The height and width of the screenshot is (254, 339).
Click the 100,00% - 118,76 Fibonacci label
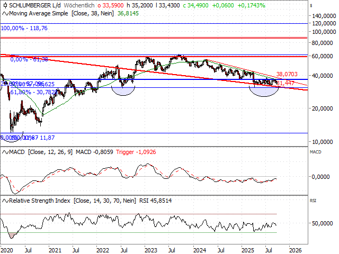[24, 28]
